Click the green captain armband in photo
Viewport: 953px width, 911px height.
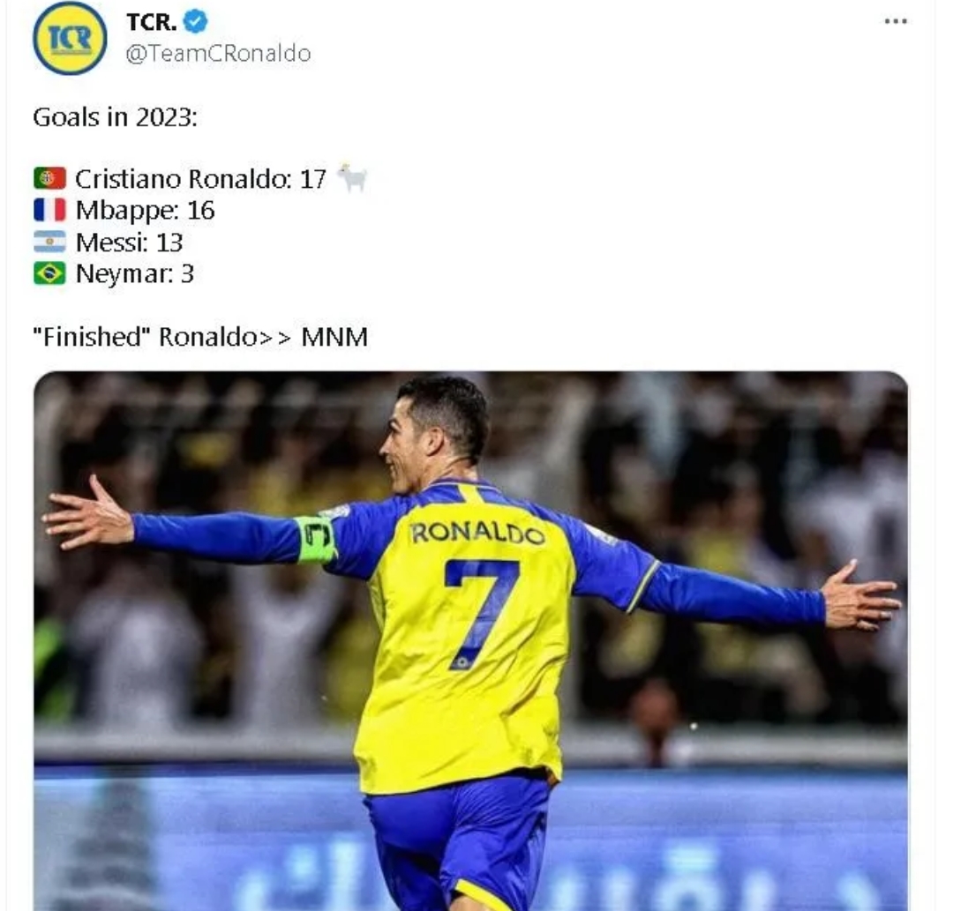(x=316, y=539)
